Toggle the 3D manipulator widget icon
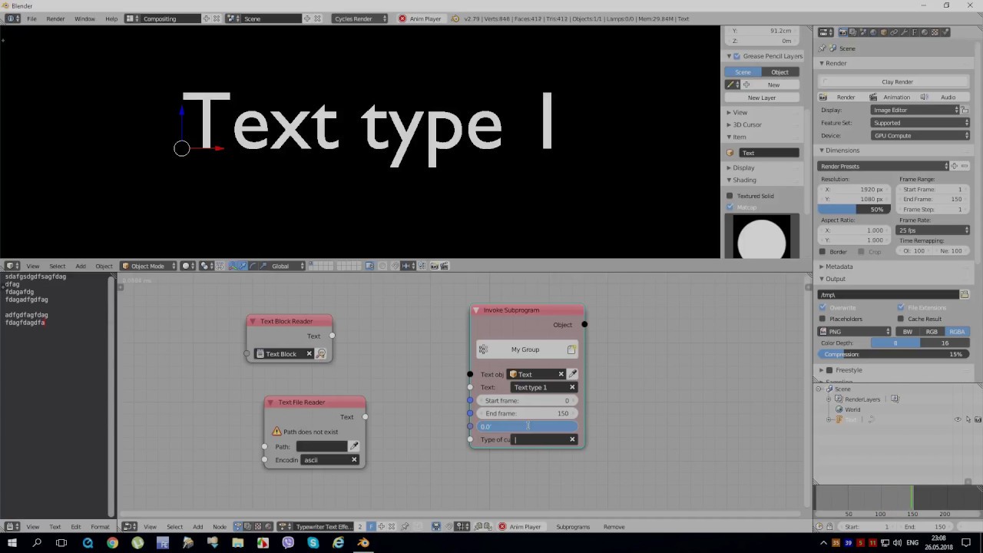This screenshot has width=983, height=553. (233, 266)
